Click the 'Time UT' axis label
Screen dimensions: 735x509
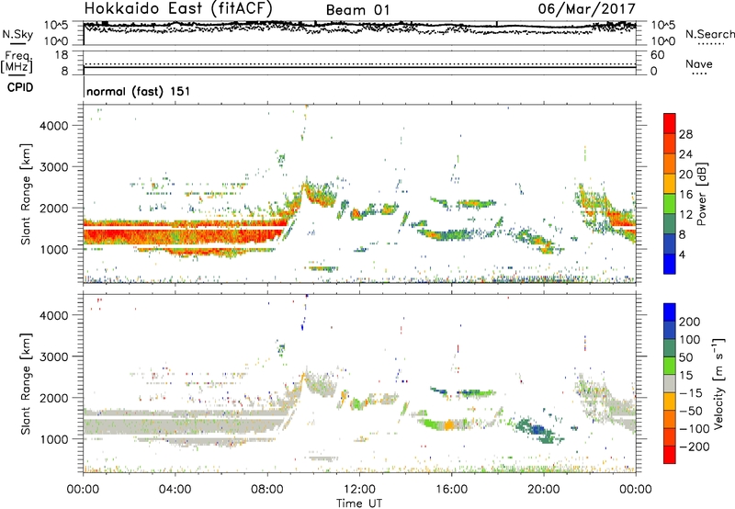[x=359, y=503]
